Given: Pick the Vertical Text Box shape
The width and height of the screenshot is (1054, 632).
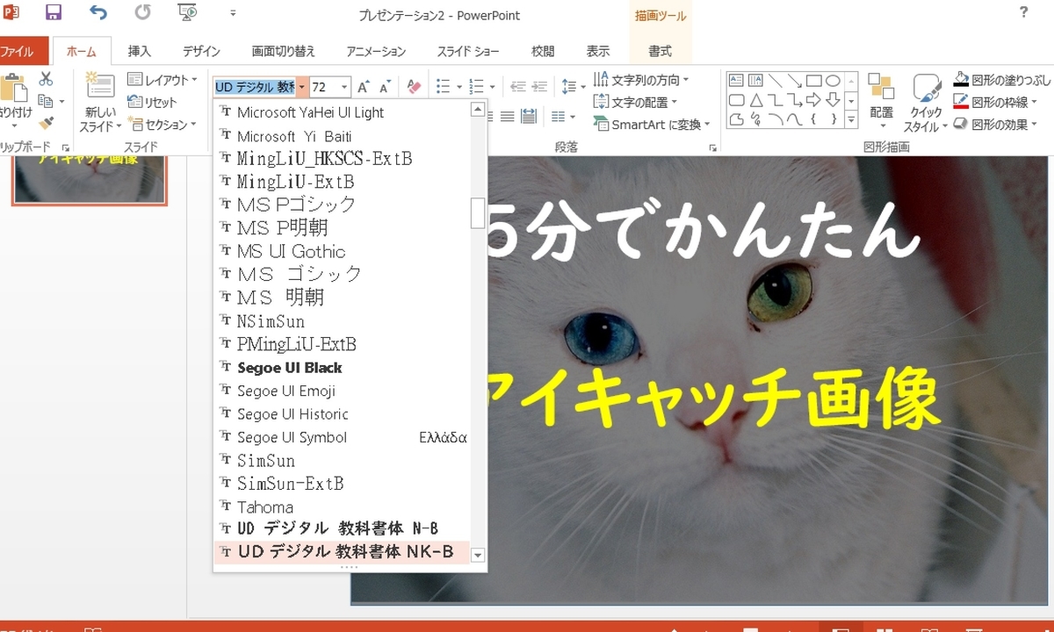Looking at the screenshot, I should tap(755, 81).
